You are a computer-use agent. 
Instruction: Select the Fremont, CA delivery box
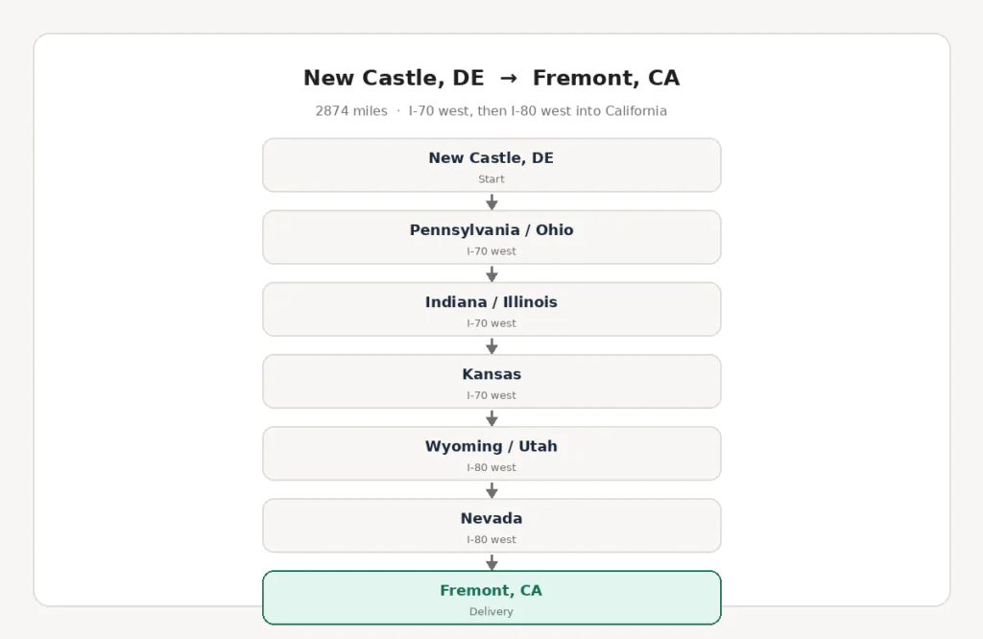coord(491,598)
